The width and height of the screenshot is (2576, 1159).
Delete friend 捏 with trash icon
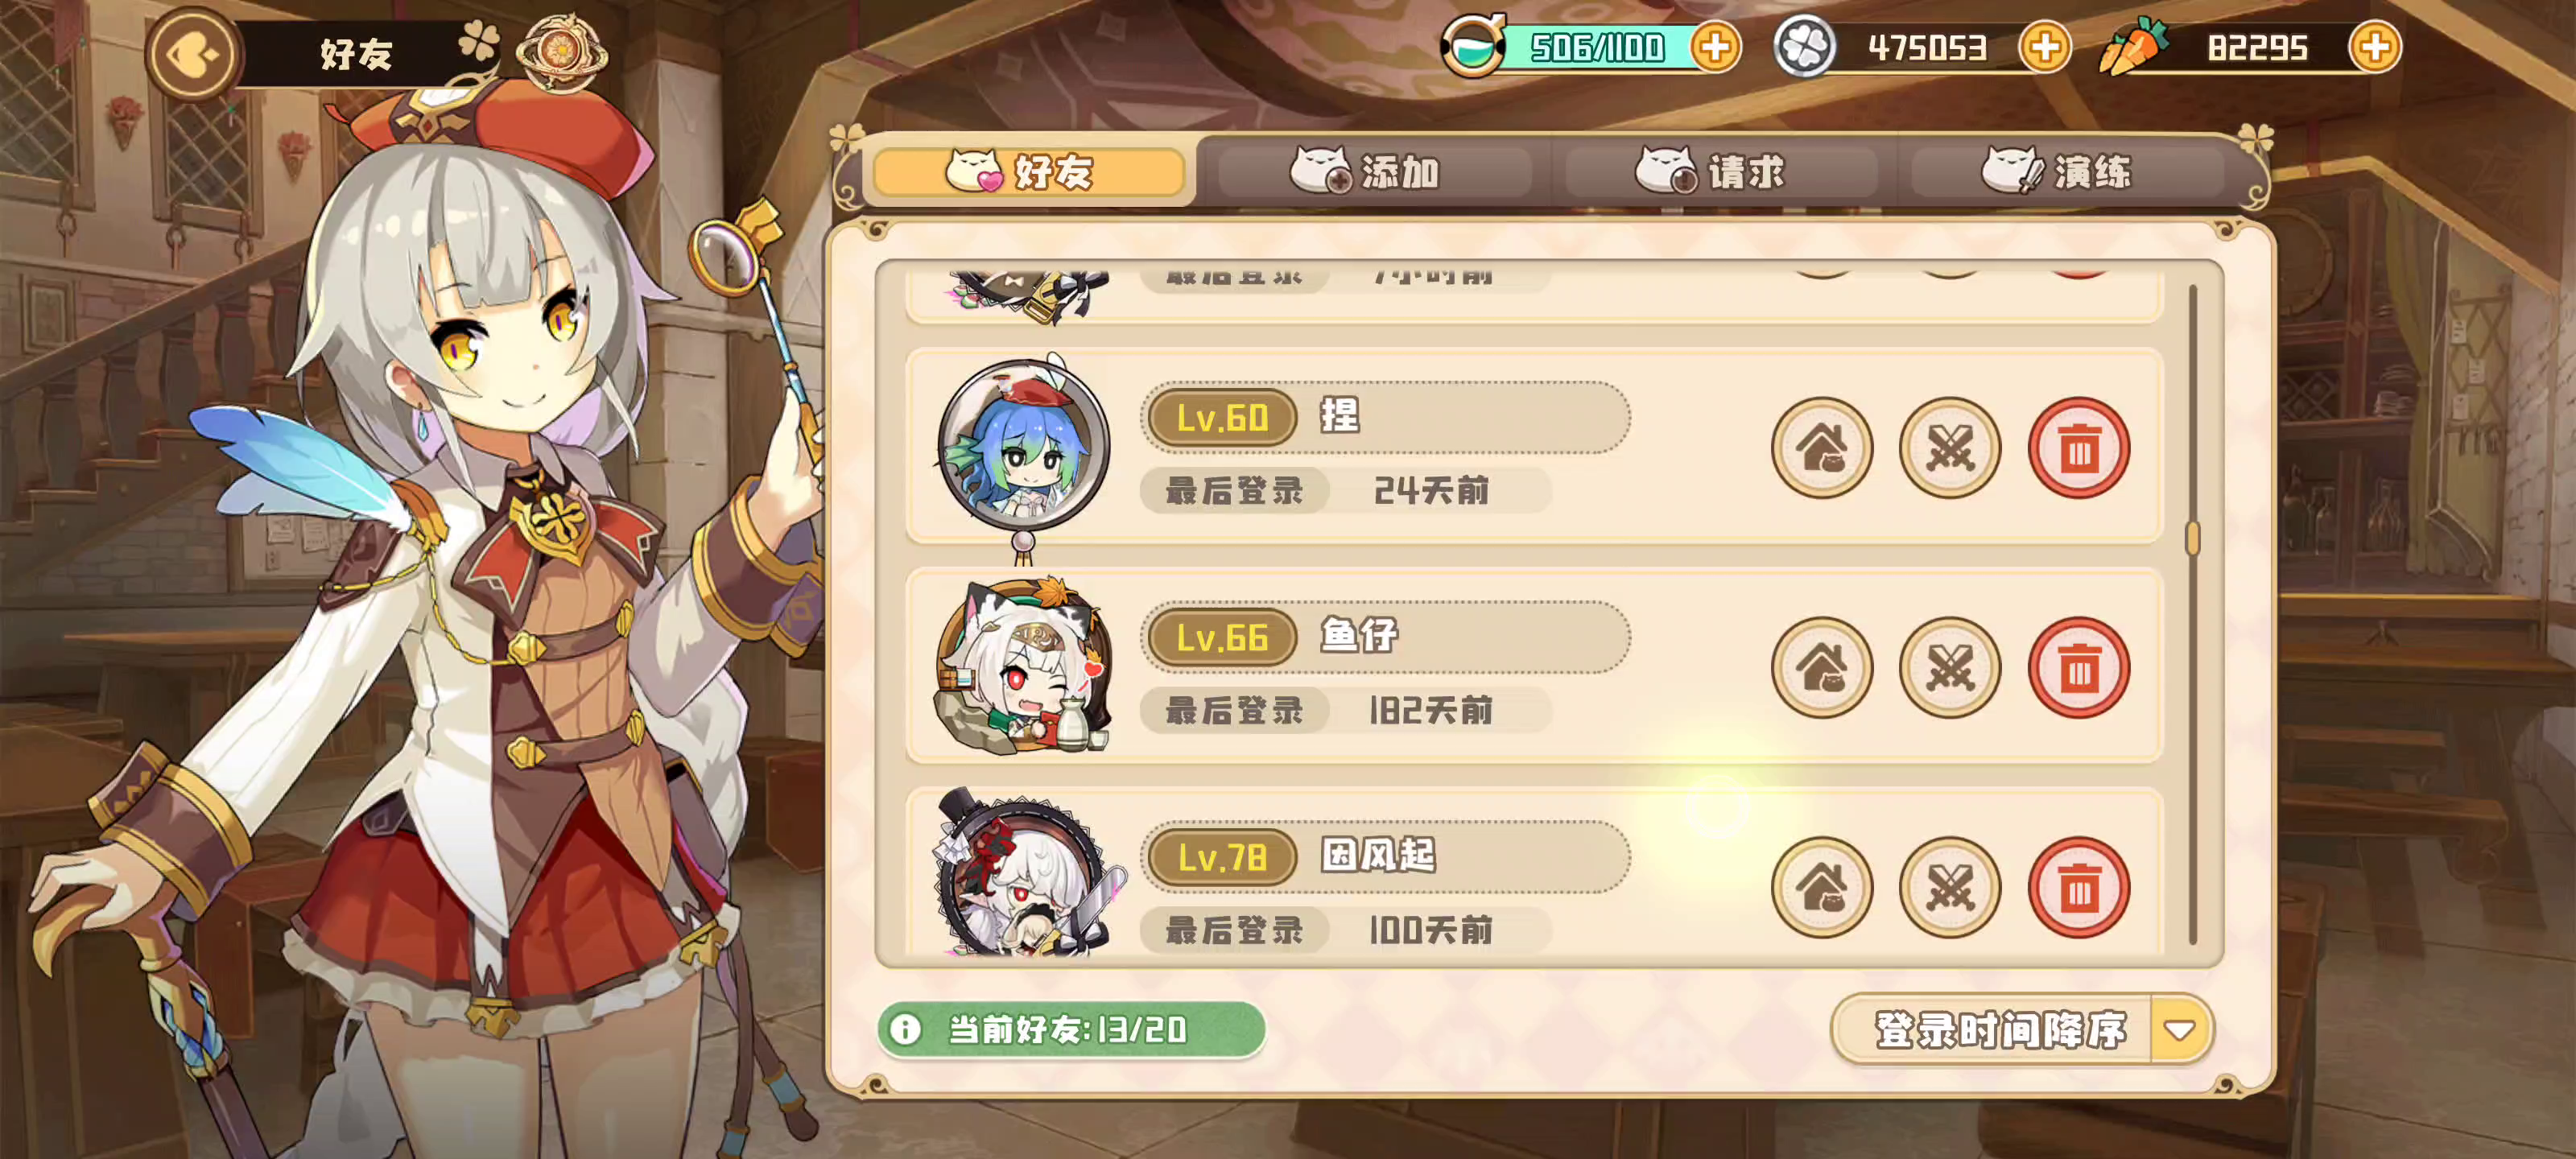click(2078, 447)
